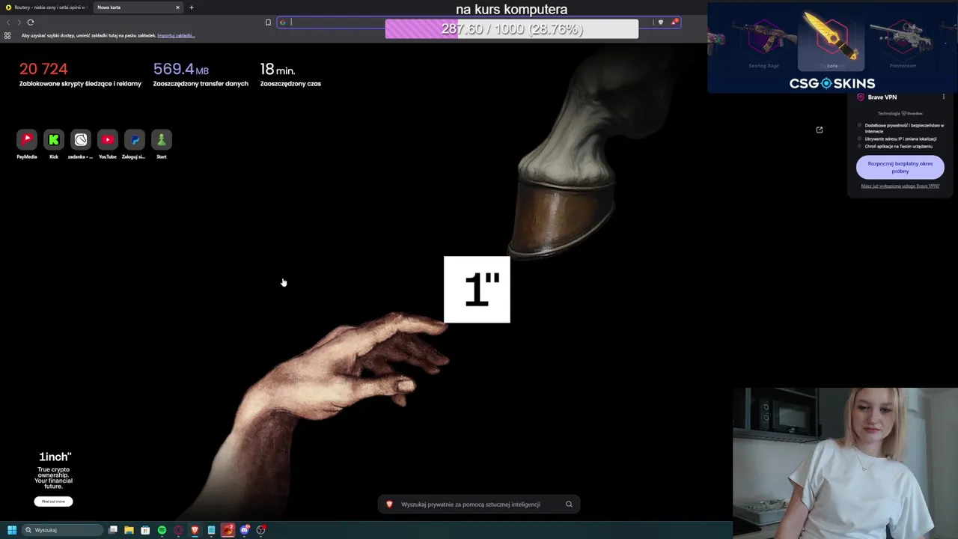
Task: Click the CSGOSKINS logo banner
Action: 832,83
